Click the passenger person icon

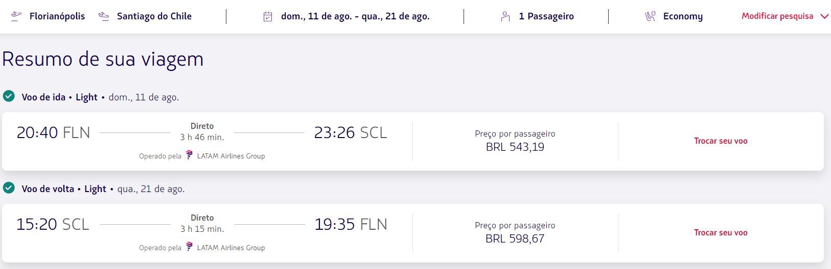click(x=505, y=16)
